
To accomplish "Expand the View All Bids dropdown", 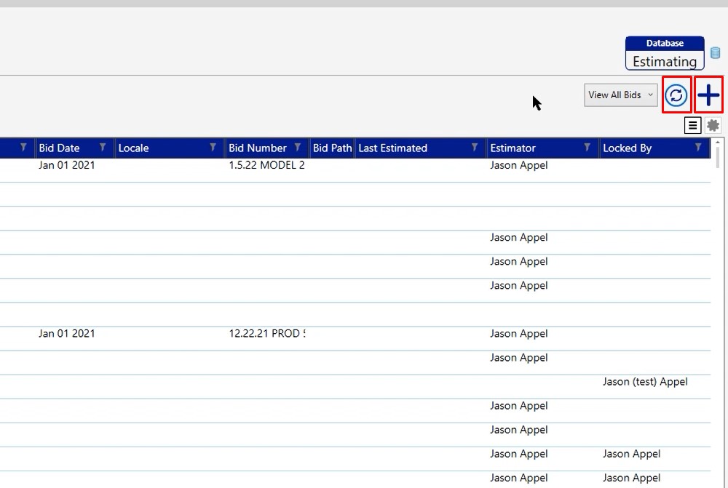I will (621, 95).
